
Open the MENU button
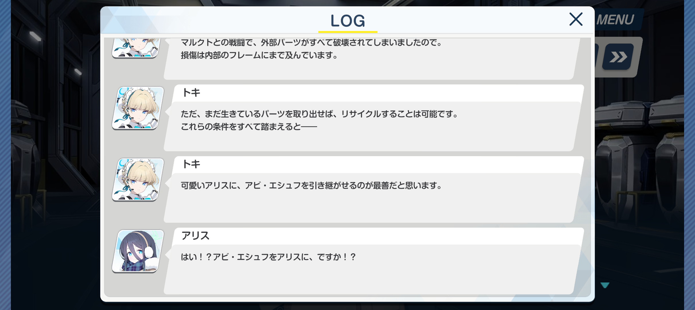(x=616, y=20)
